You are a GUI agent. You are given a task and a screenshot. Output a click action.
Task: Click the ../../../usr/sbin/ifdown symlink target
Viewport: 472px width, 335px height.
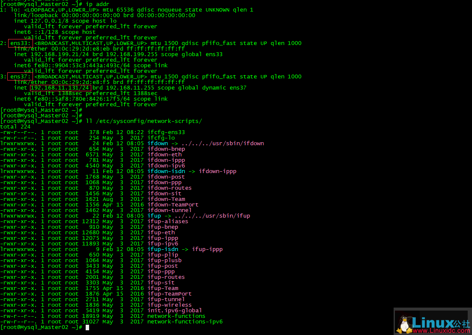223,143
